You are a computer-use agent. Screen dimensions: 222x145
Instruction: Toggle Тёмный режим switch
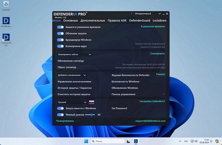pyautogui.click(x=61, y=115)
